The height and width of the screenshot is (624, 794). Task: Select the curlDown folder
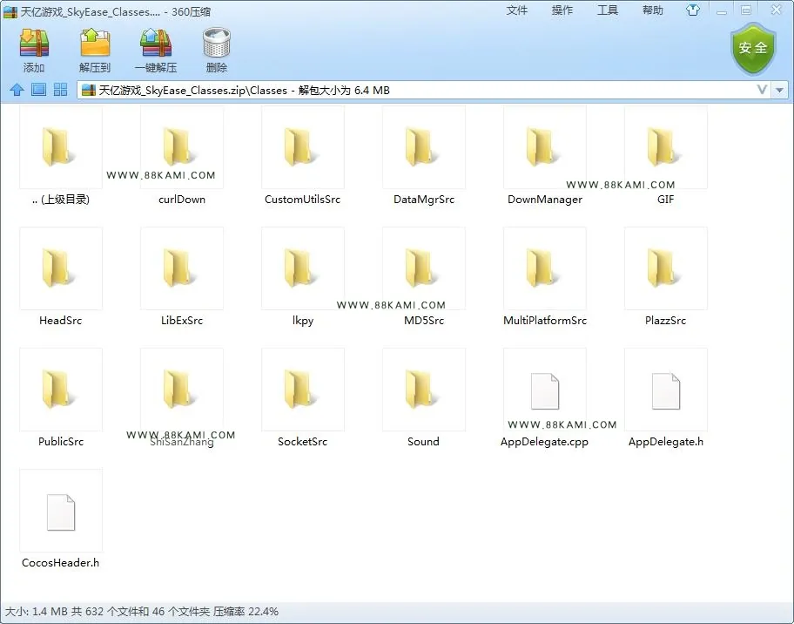(182, 156)
